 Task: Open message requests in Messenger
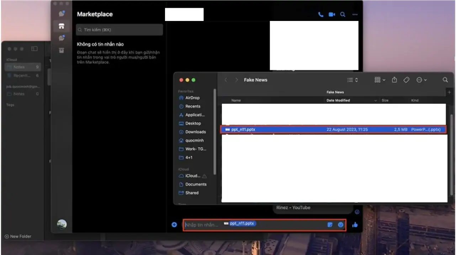click(x=62, y=38)
